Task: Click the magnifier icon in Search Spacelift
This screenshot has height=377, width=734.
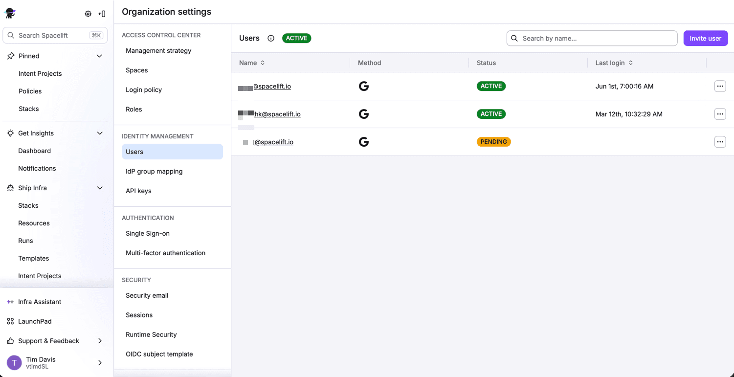Action: [x=11, y=35]
